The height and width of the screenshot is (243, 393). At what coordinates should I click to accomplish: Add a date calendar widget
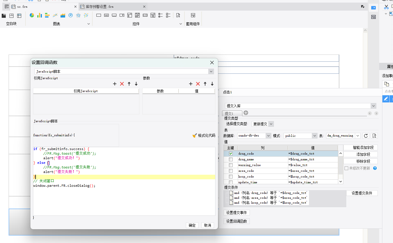tap(137, 15)
